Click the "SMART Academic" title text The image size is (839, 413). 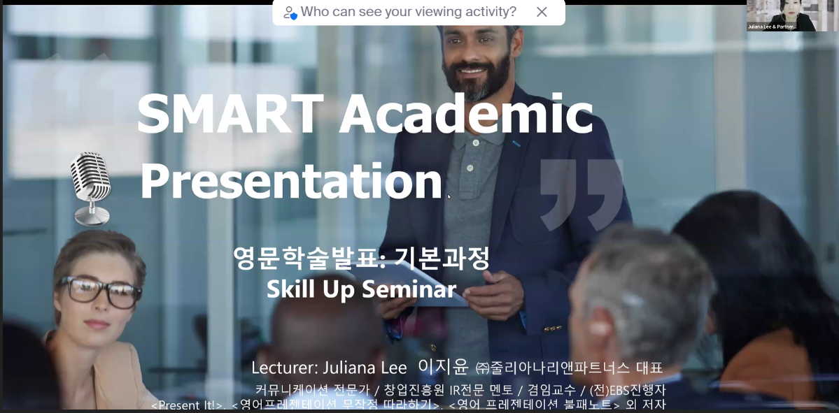[364, 113]
